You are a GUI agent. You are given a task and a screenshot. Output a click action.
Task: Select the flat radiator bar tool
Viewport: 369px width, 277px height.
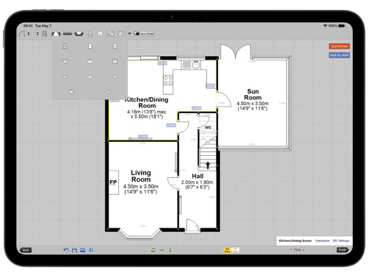(x=68, y=34)
